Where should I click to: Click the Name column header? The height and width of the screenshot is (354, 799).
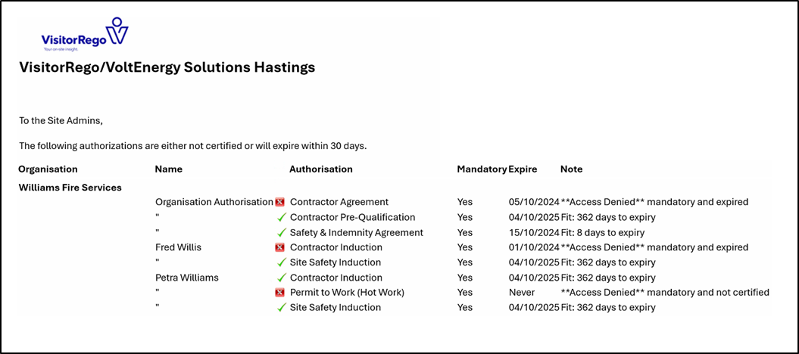[x=168, y=169]
